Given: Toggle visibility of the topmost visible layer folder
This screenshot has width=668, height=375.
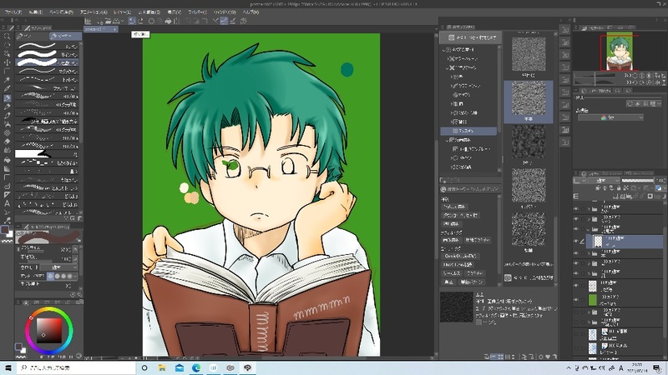Looking at the screenshot, I should pos(576,209).
